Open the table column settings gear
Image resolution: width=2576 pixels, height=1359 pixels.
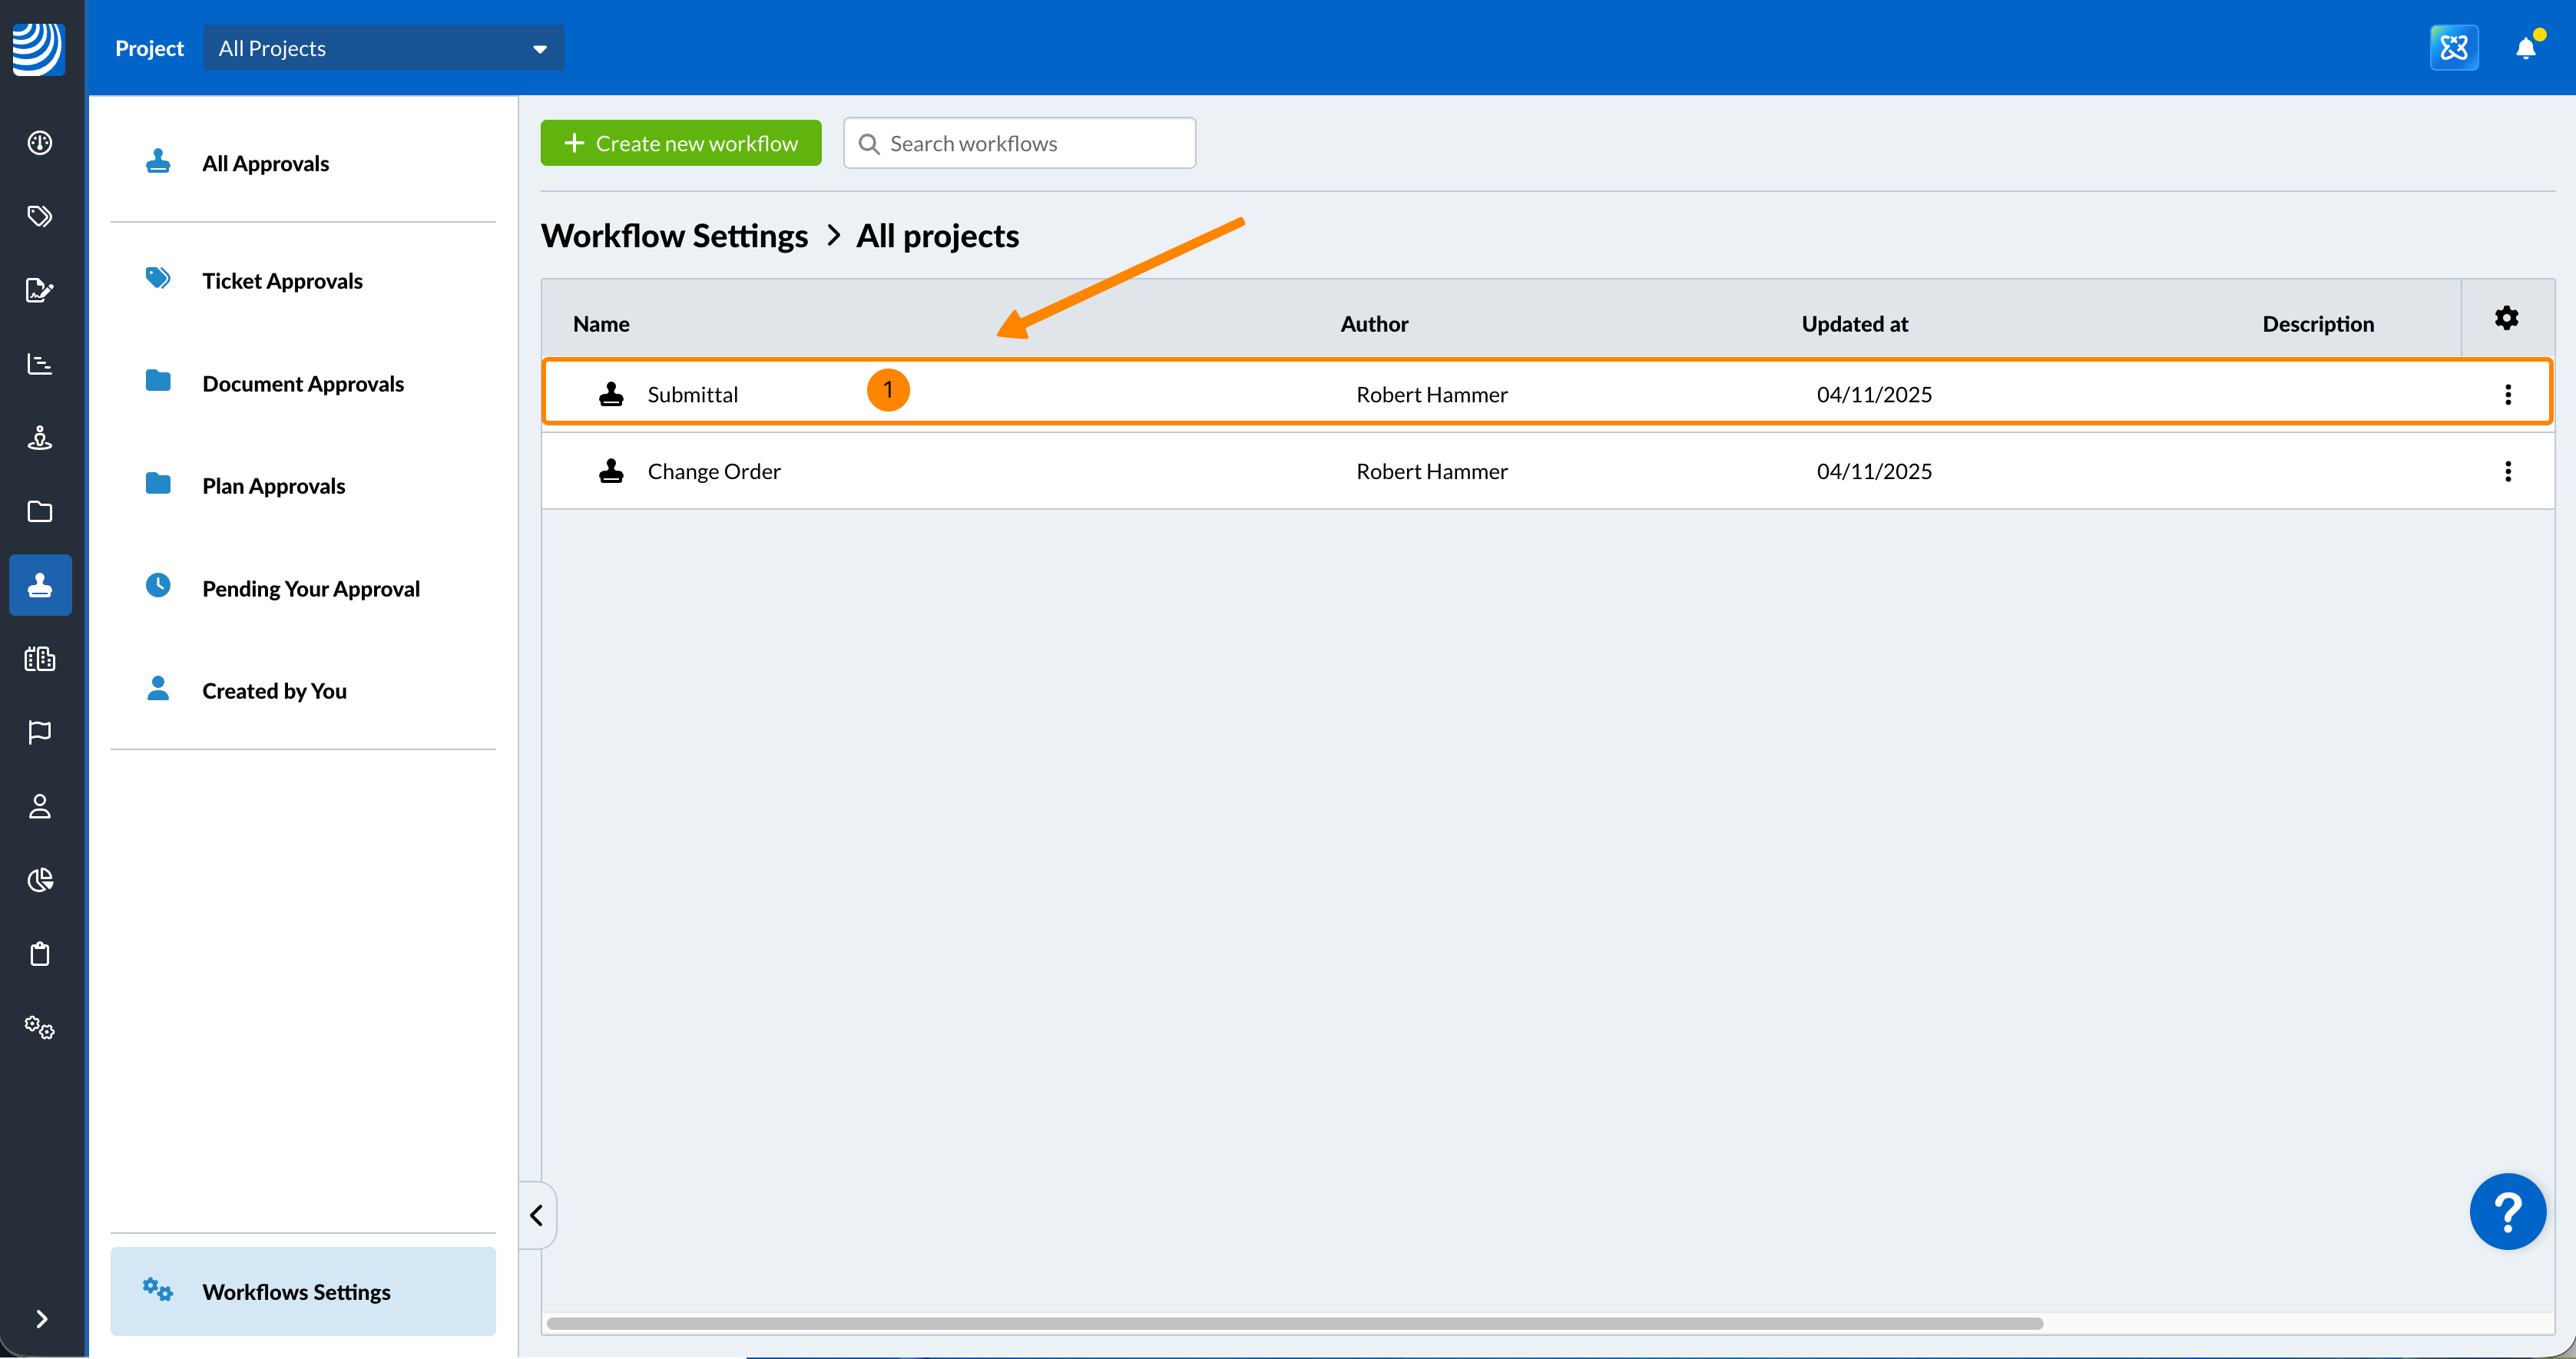[2506, 319]
